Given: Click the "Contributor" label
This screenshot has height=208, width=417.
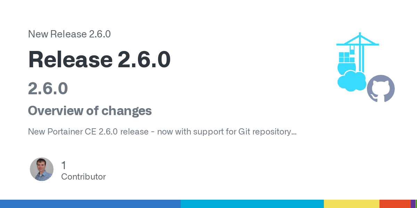Looking at the screenshot, I should (83, 177).
